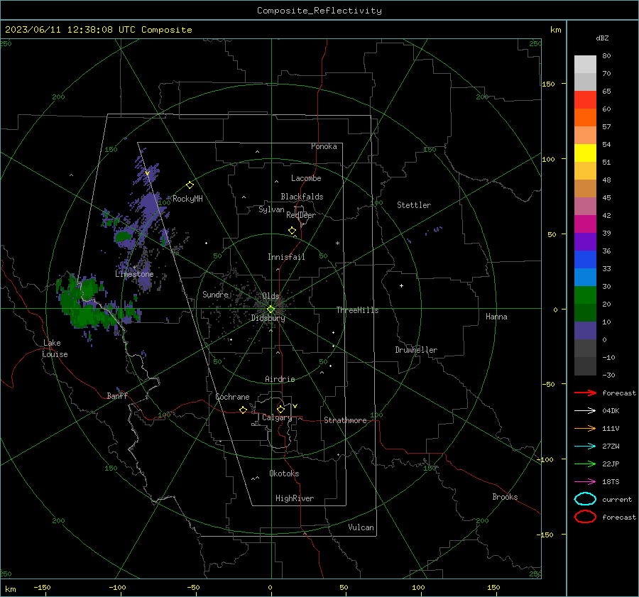Click the white 04DK arrow icon
This screenshot has width=639, height=597.
pos(585,410)
